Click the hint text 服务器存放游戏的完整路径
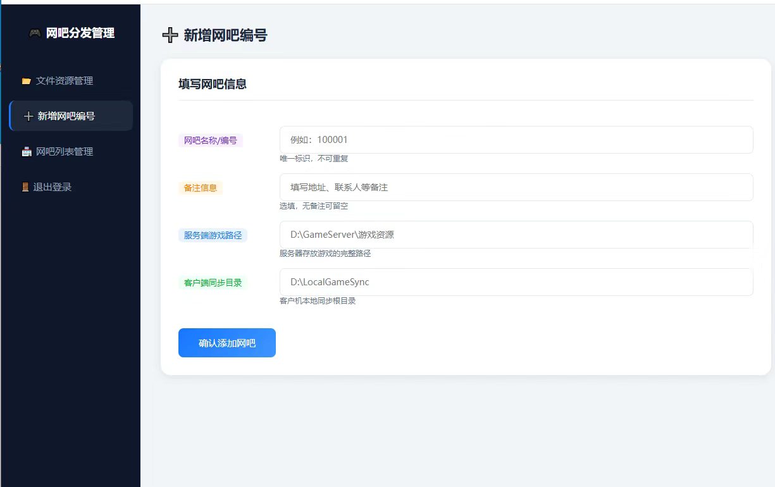 coord(325,254)
